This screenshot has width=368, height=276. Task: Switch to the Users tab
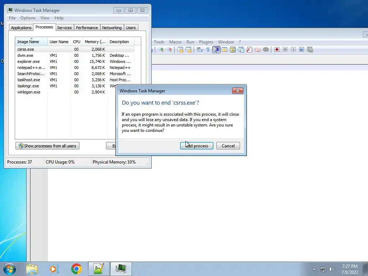click(x=130, y=28)
